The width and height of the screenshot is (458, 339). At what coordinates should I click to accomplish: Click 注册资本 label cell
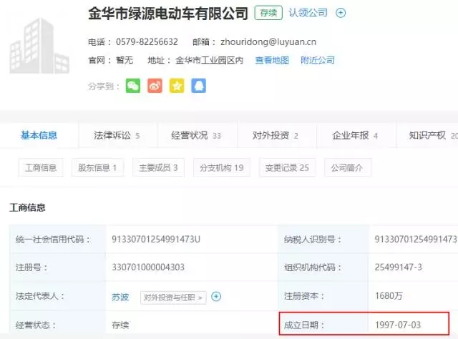tap(323, 296)
